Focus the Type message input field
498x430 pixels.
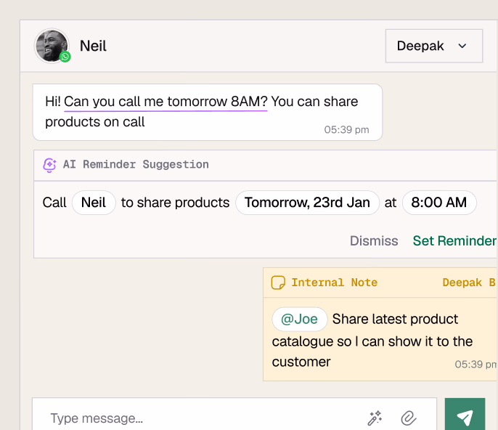203,418
